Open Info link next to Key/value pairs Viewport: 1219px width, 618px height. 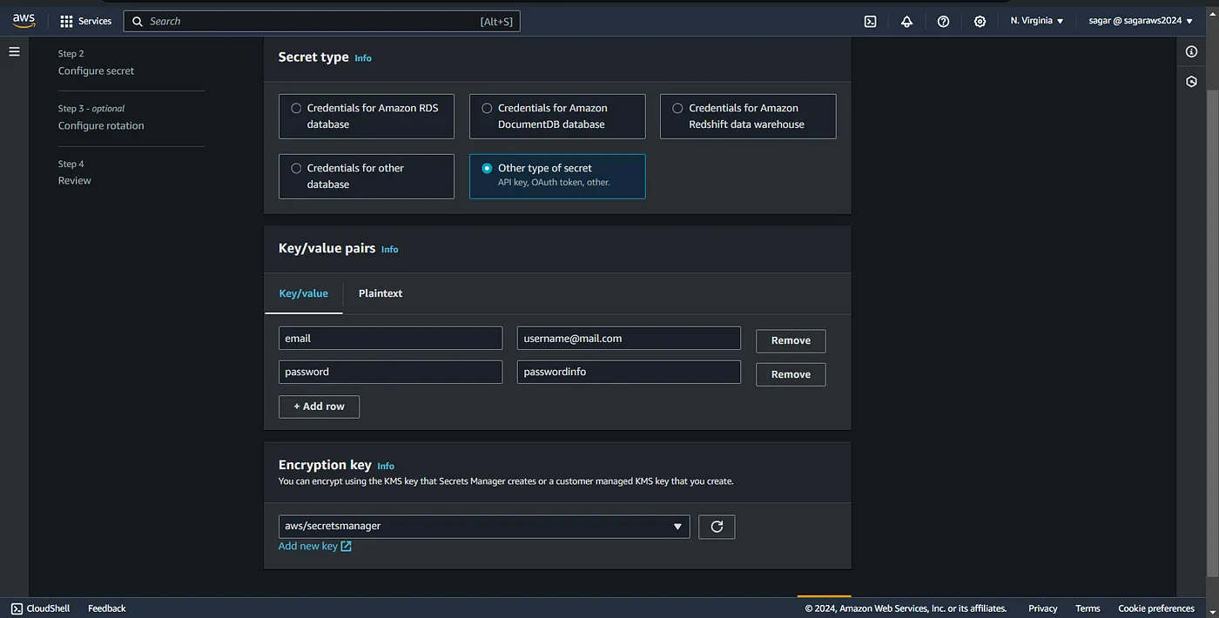(x=389, y=250)
